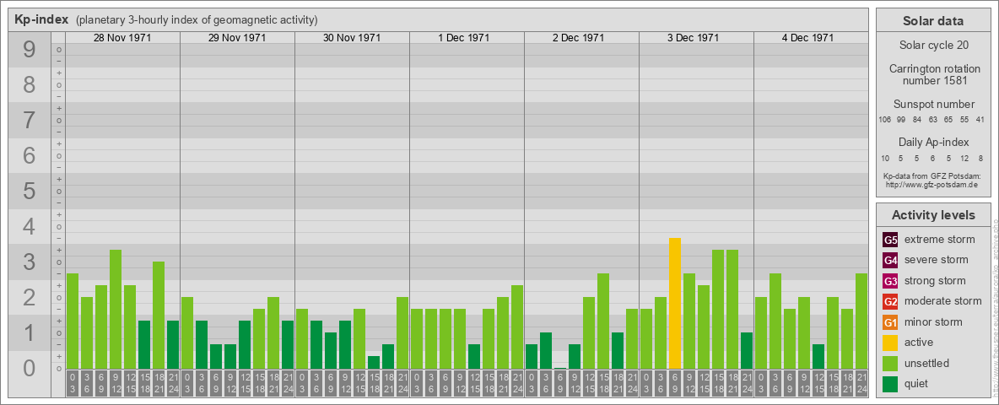Click the 'extreme storm' legend label
Viewport: 999px width, 405px height.
[x=939, y=240]
